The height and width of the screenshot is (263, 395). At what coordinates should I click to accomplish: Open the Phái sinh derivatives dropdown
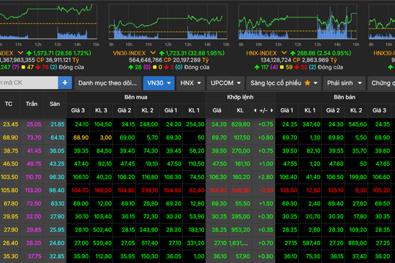(344, 83)
